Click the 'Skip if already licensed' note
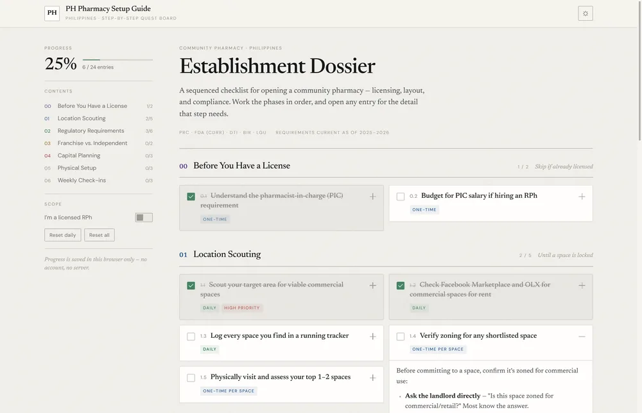The image size is (642, 413). pyautogui.click(x=564, y=167)
